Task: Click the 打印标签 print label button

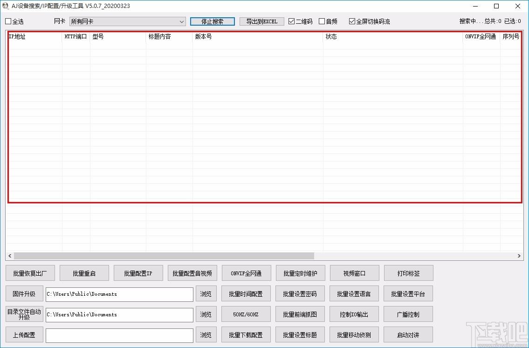Action: 409,273
